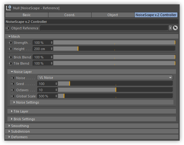Open the Noise type dropdown VL Noise

[105, 78]
